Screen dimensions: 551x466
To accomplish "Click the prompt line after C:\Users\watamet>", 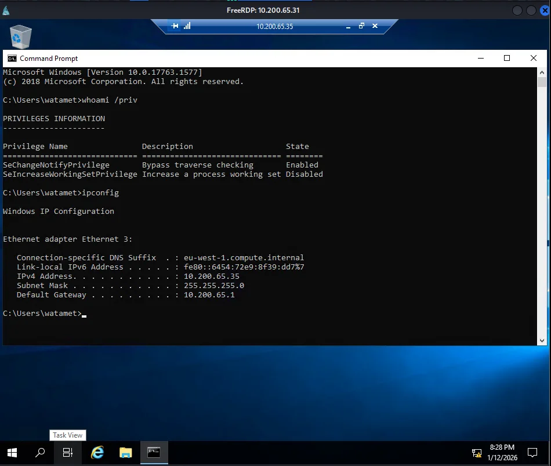I will tap(85, 314).
